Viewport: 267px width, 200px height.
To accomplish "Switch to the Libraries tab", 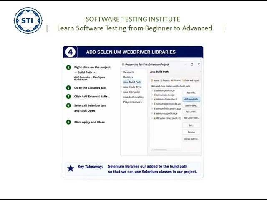I will pos(176,80).
